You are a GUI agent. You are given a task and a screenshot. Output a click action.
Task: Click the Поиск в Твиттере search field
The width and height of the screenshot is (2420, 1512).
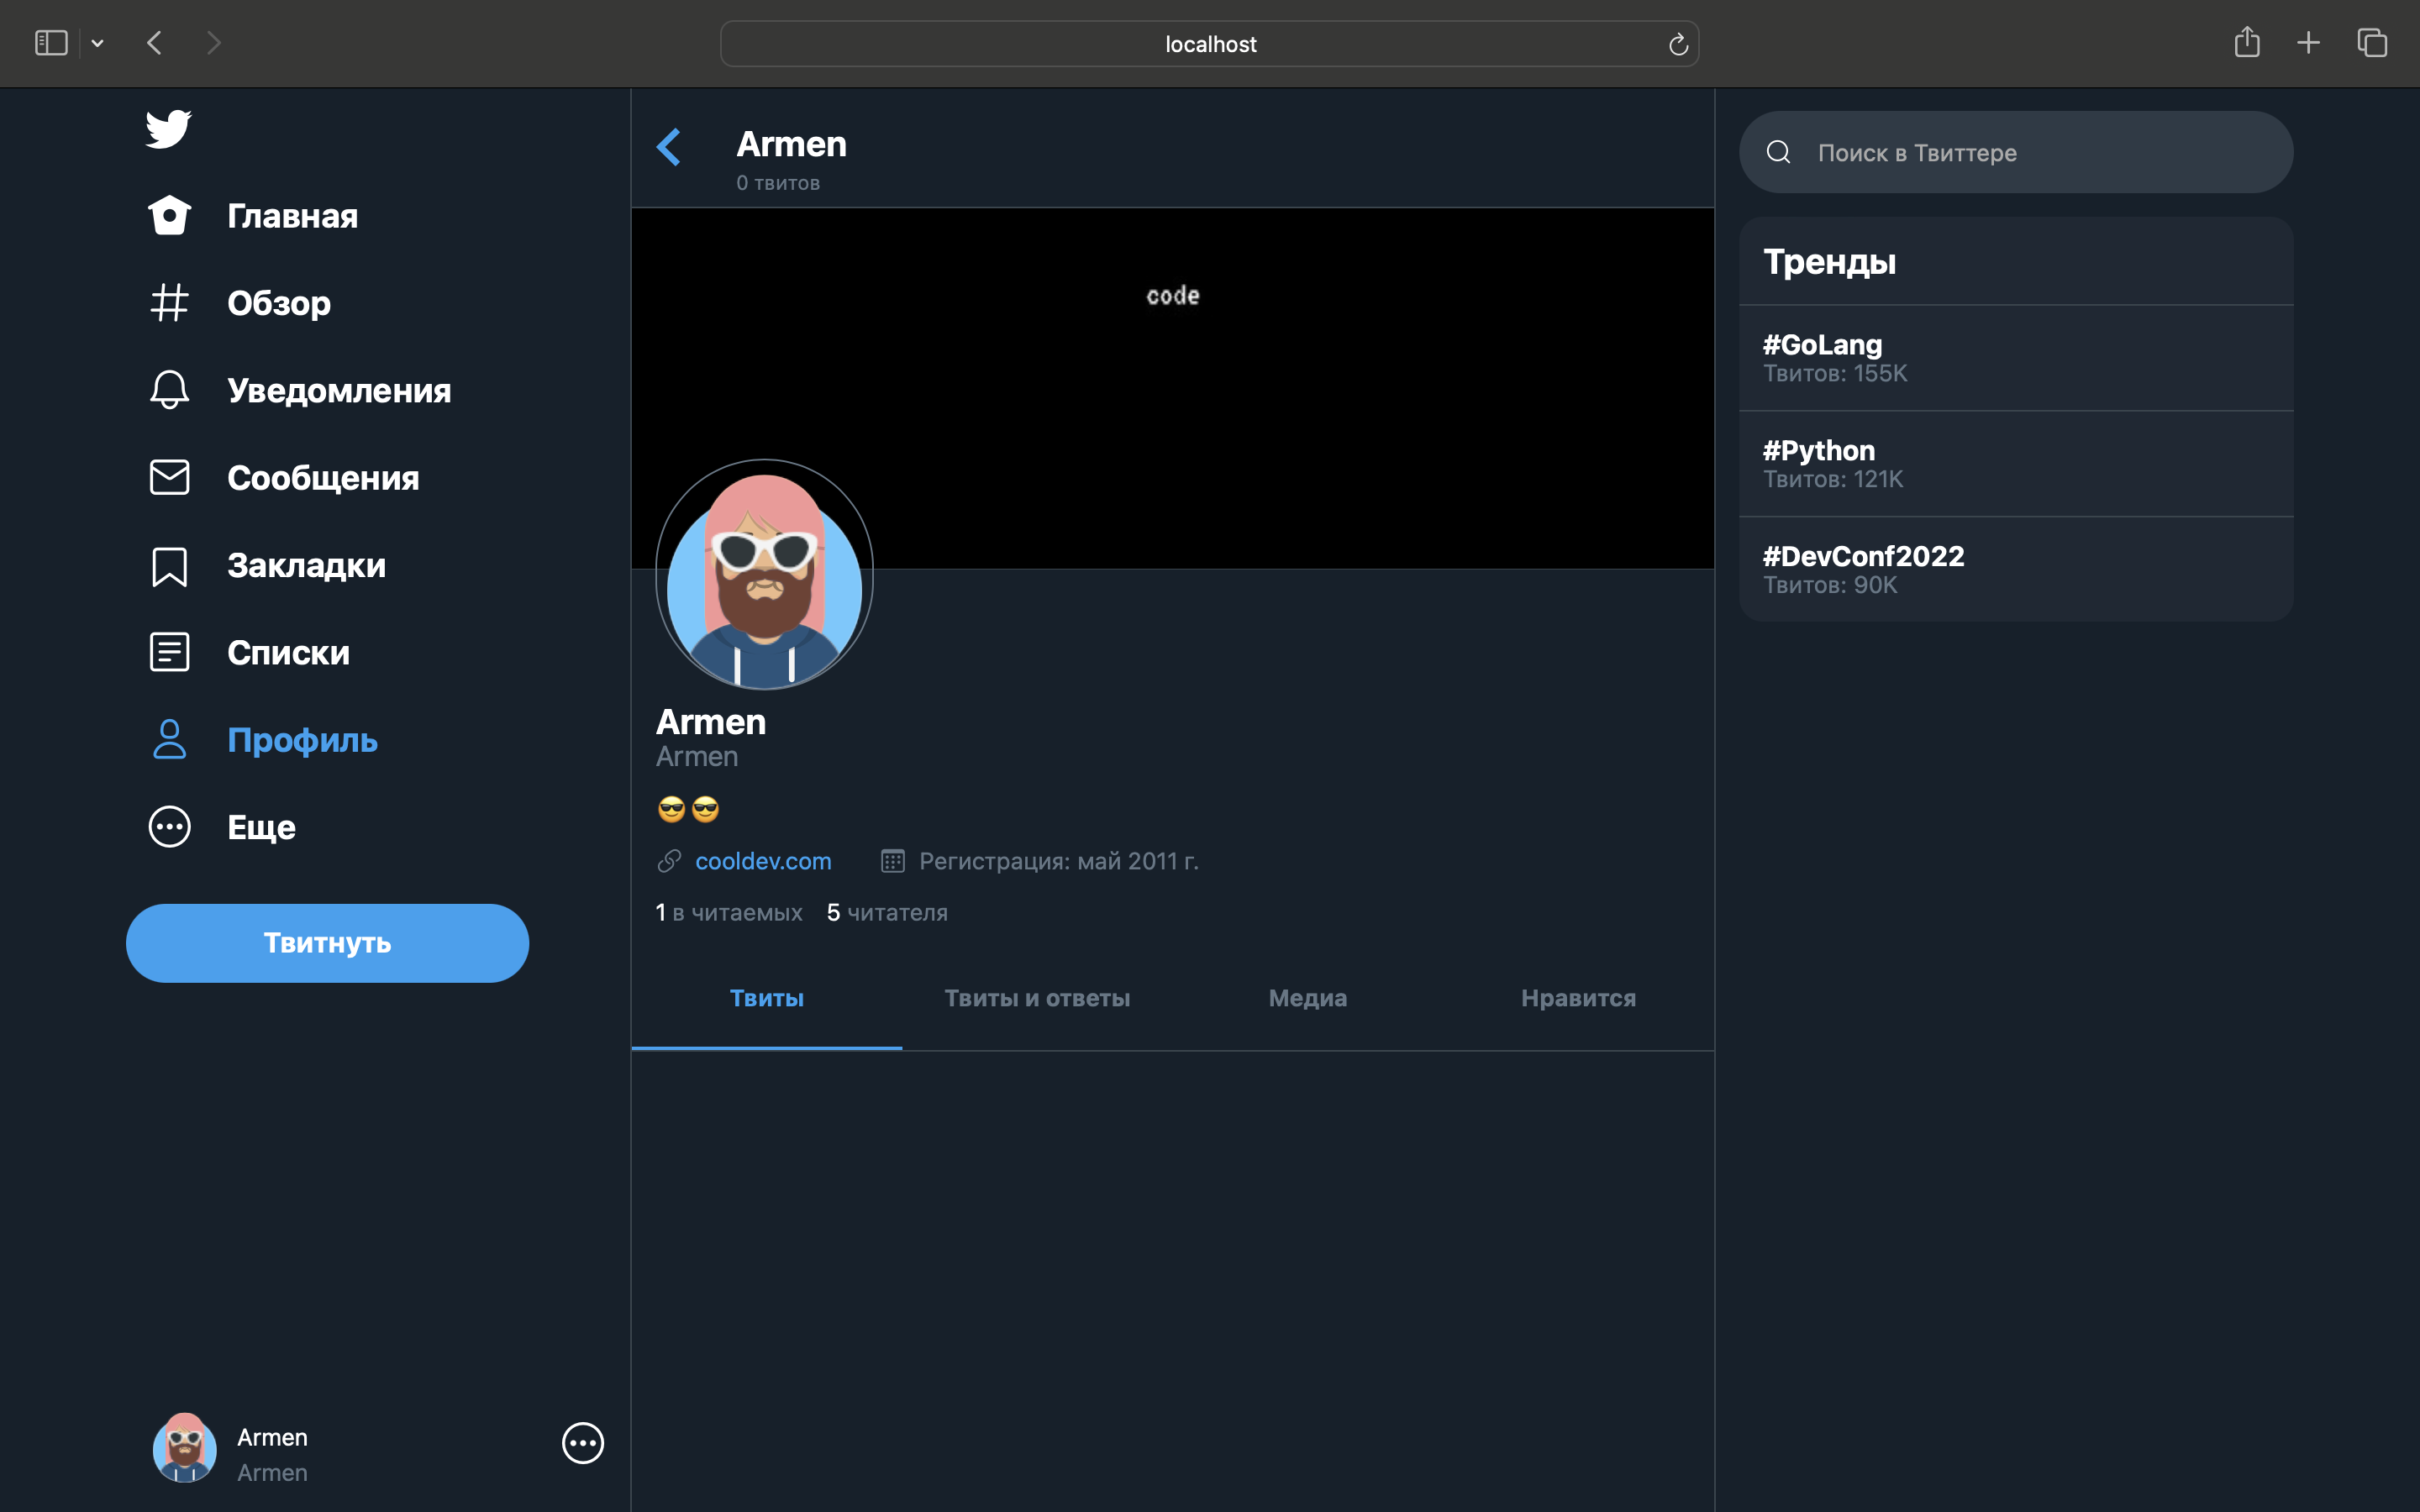point(2016,152)
